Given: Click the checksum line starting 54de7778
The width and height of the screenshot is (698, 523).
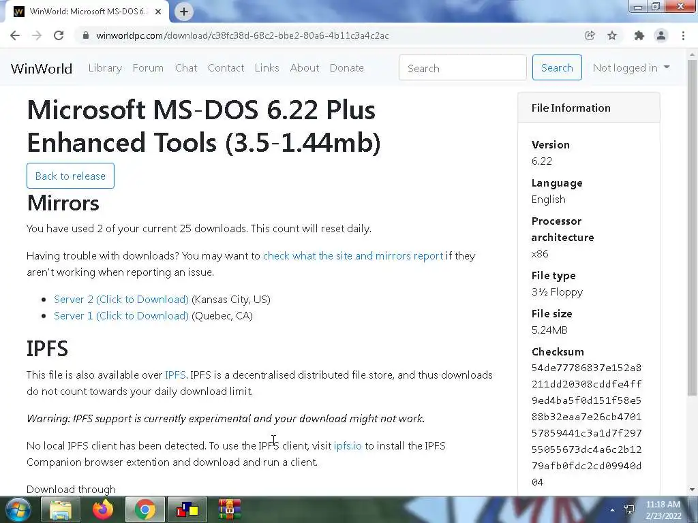Looking at the screenshot, I should 586,368.
